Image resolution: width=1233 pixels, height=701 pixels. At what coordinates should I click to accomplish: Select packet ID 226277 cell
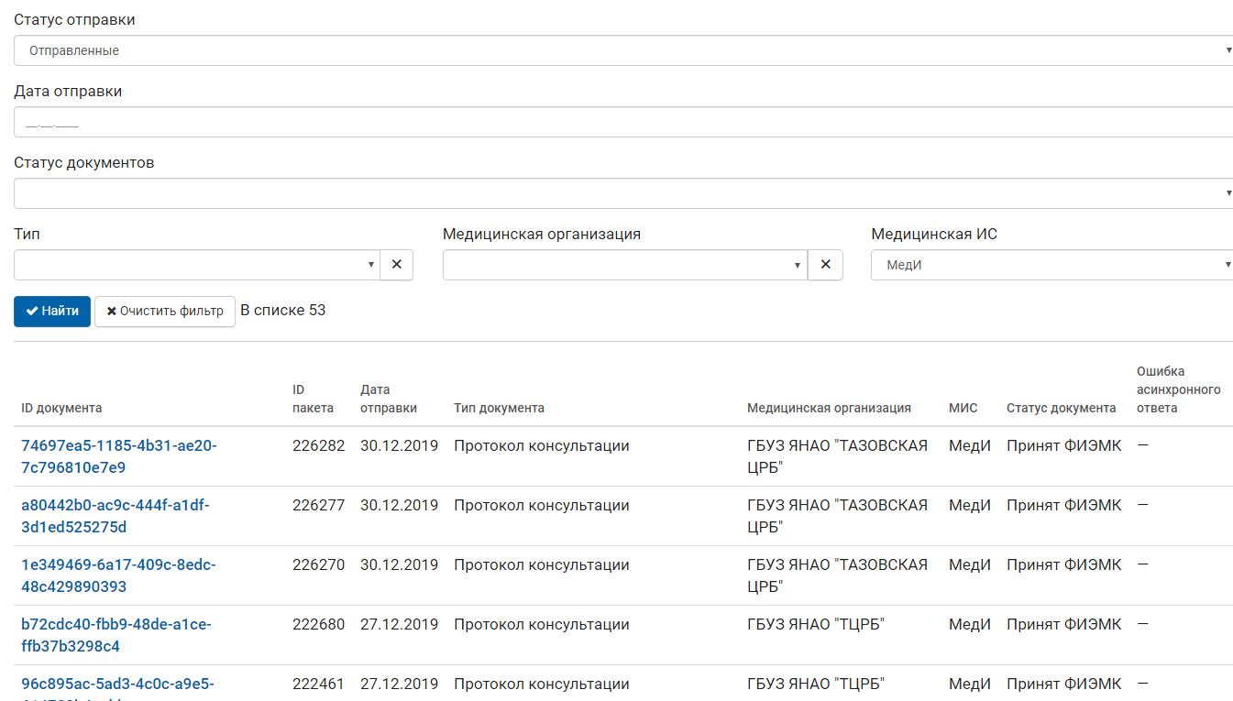pyautogui.click(x=319, y=506)
